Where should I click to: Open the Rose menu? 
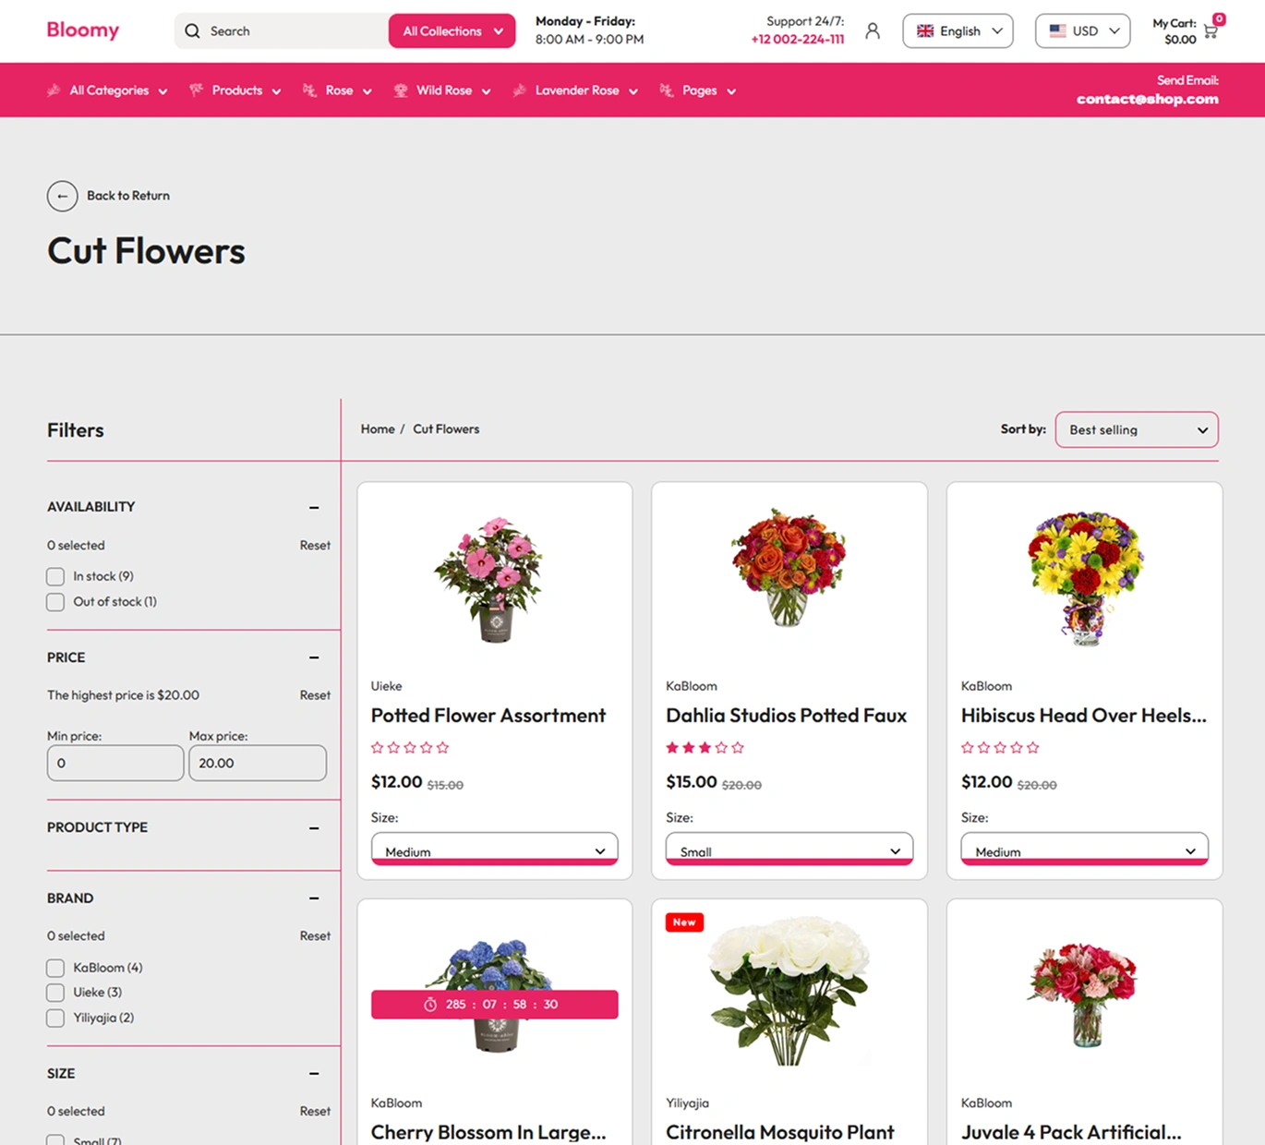[338, 90]
